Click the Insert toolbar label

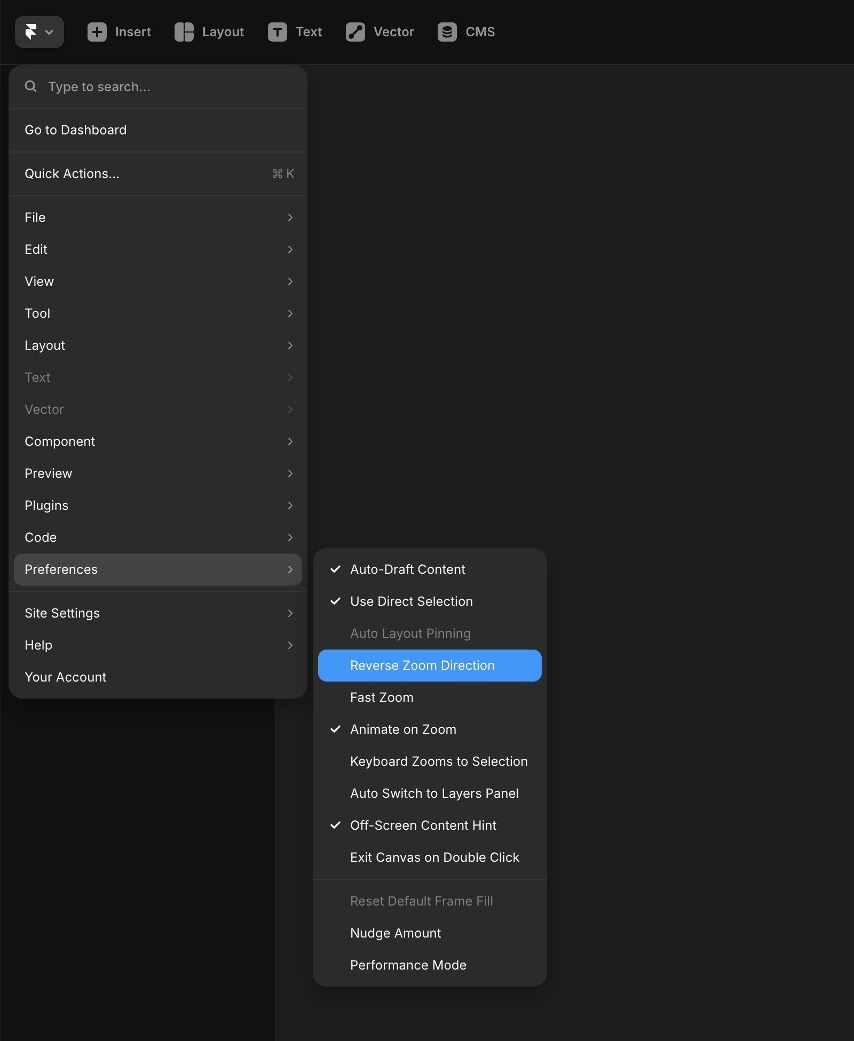point(133,32)
